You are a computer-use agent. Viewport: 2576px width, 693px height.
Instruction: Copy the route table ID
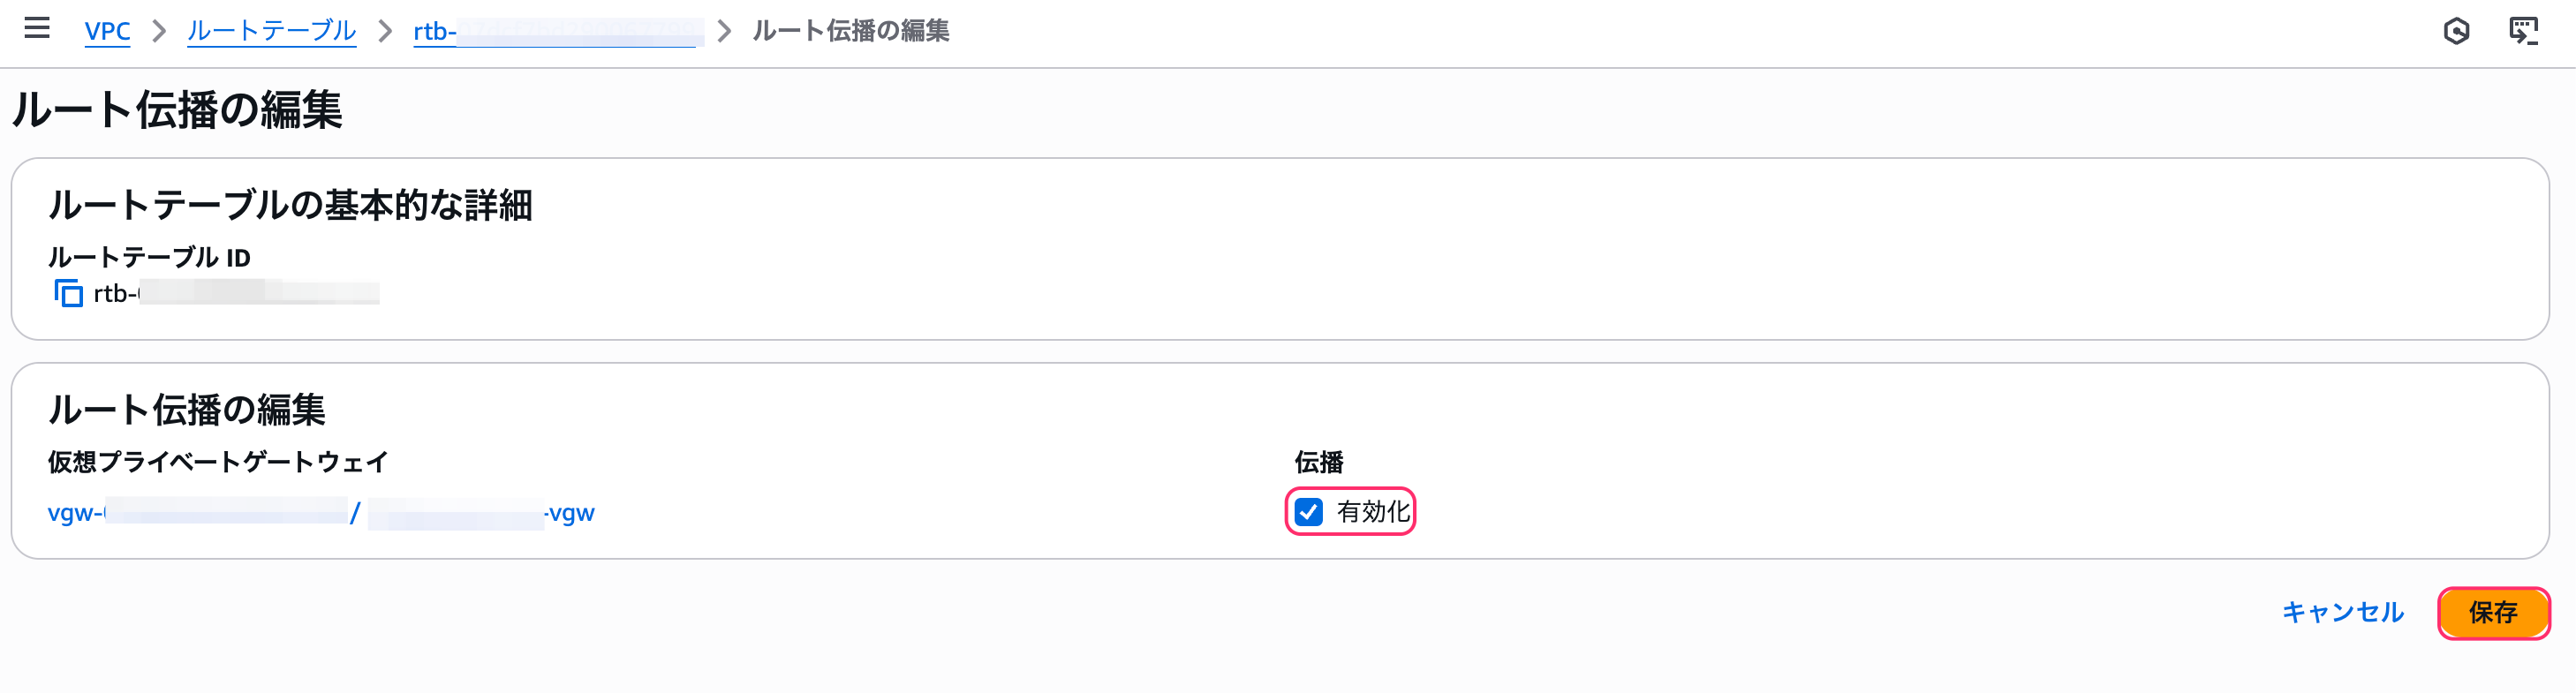[68, 293]
